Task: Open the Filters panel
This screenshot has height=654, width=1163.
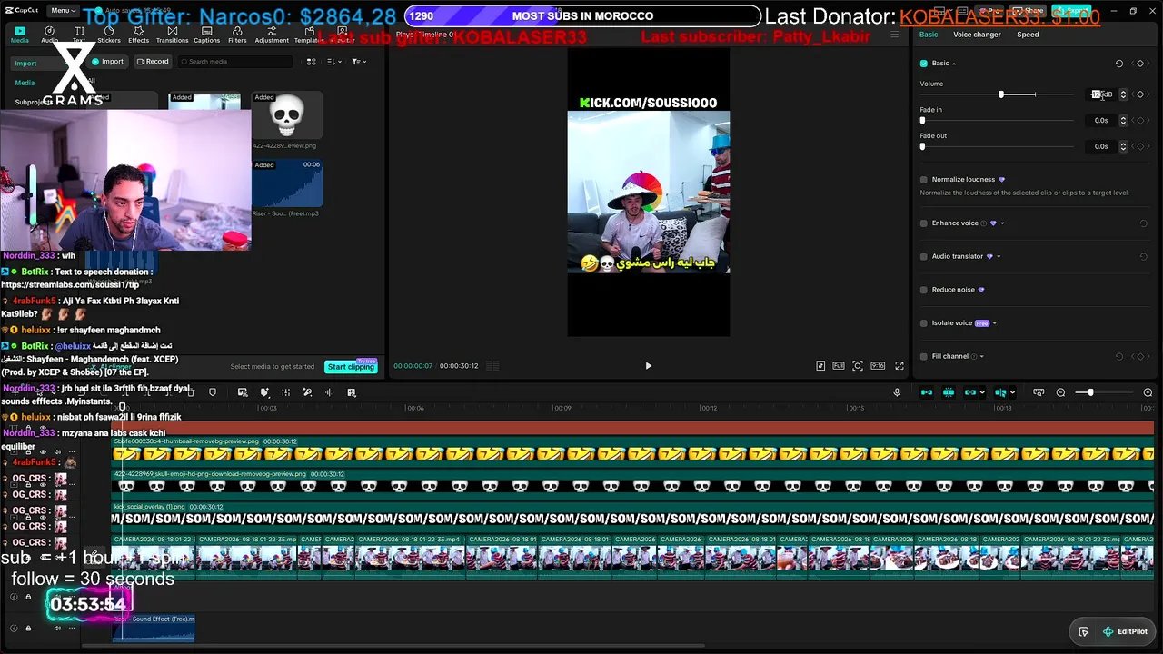Action: pyautogui.click(x=237, y=35)
